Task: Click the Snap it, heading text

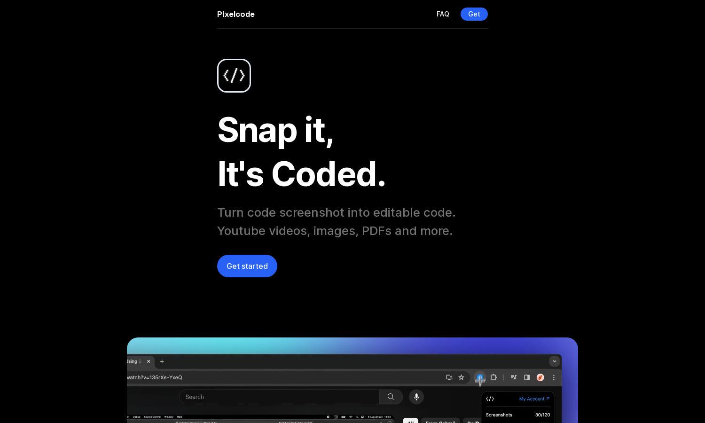Action: click(275, 130)
